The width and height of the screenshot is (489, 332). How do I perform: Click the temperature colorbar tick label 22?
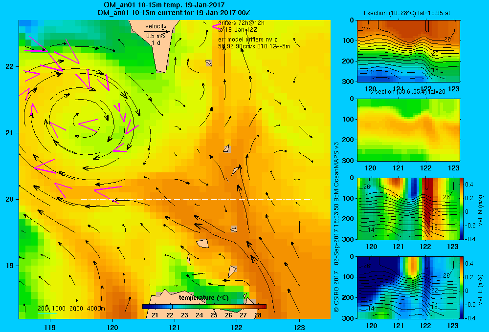pyautogui.click(x=170, y=315)
